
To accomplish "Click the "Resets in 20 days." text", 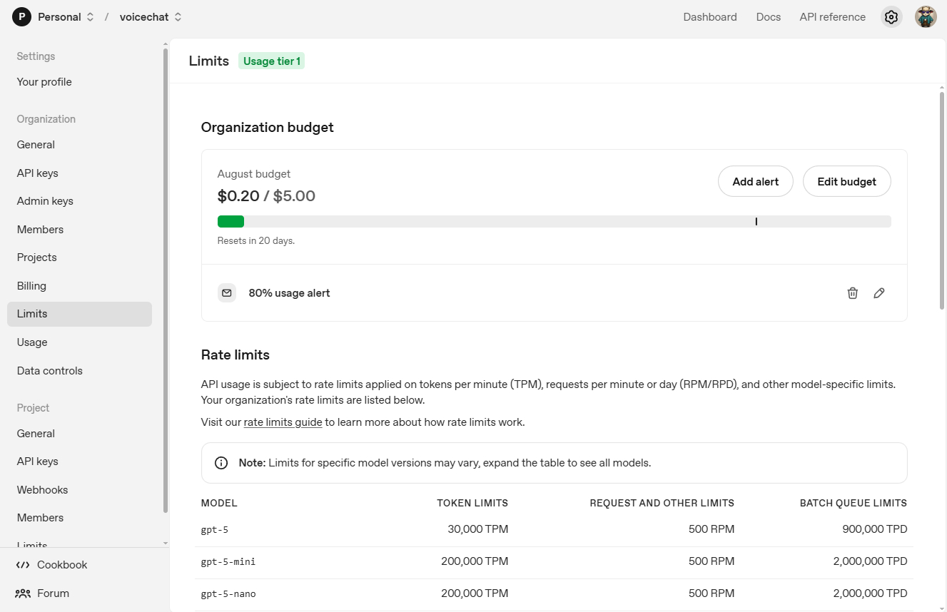I will click(256, 241).
